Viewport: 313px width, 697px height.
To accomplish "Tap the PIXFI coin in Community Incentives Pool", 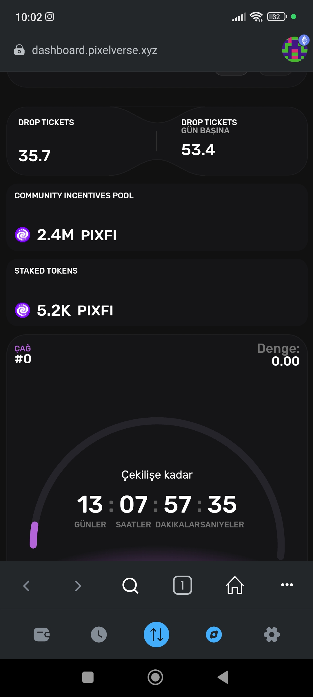I will point(23,235).
